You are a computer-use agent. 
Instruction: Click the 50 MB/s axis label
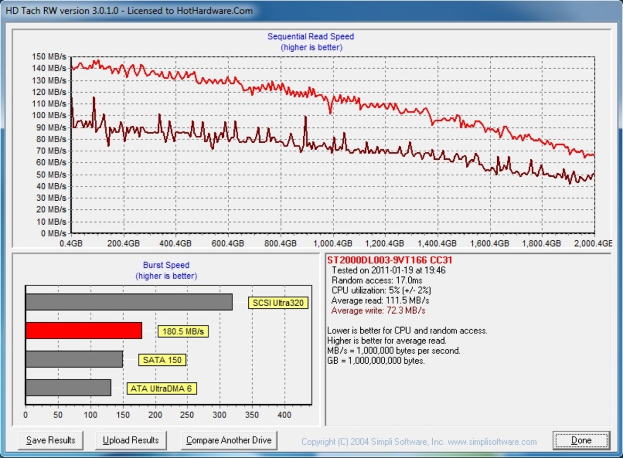tap(51, 175)
